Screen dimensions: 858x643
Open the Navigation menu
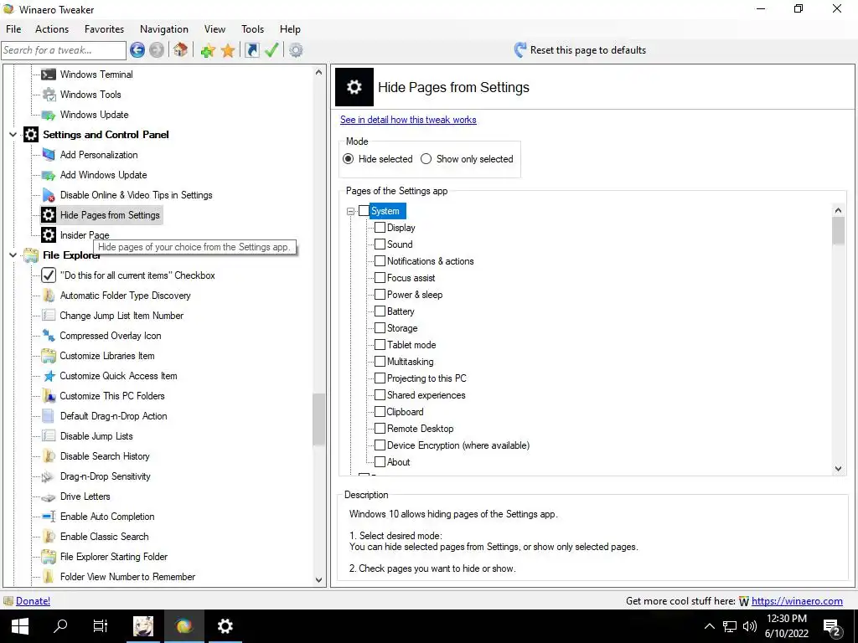pyautogui.click(x=164, y=29)
